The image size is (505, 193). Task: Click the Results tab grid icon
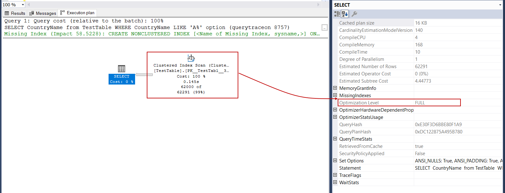pos(7,13)
